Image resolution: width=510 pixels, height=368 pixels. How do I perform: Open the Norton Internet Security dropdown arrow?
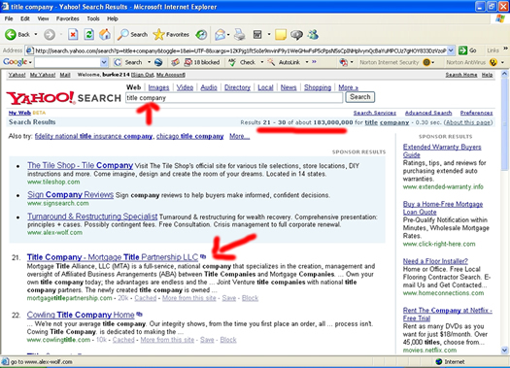433,62
